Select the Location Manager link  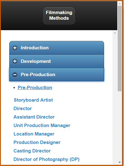34,134
